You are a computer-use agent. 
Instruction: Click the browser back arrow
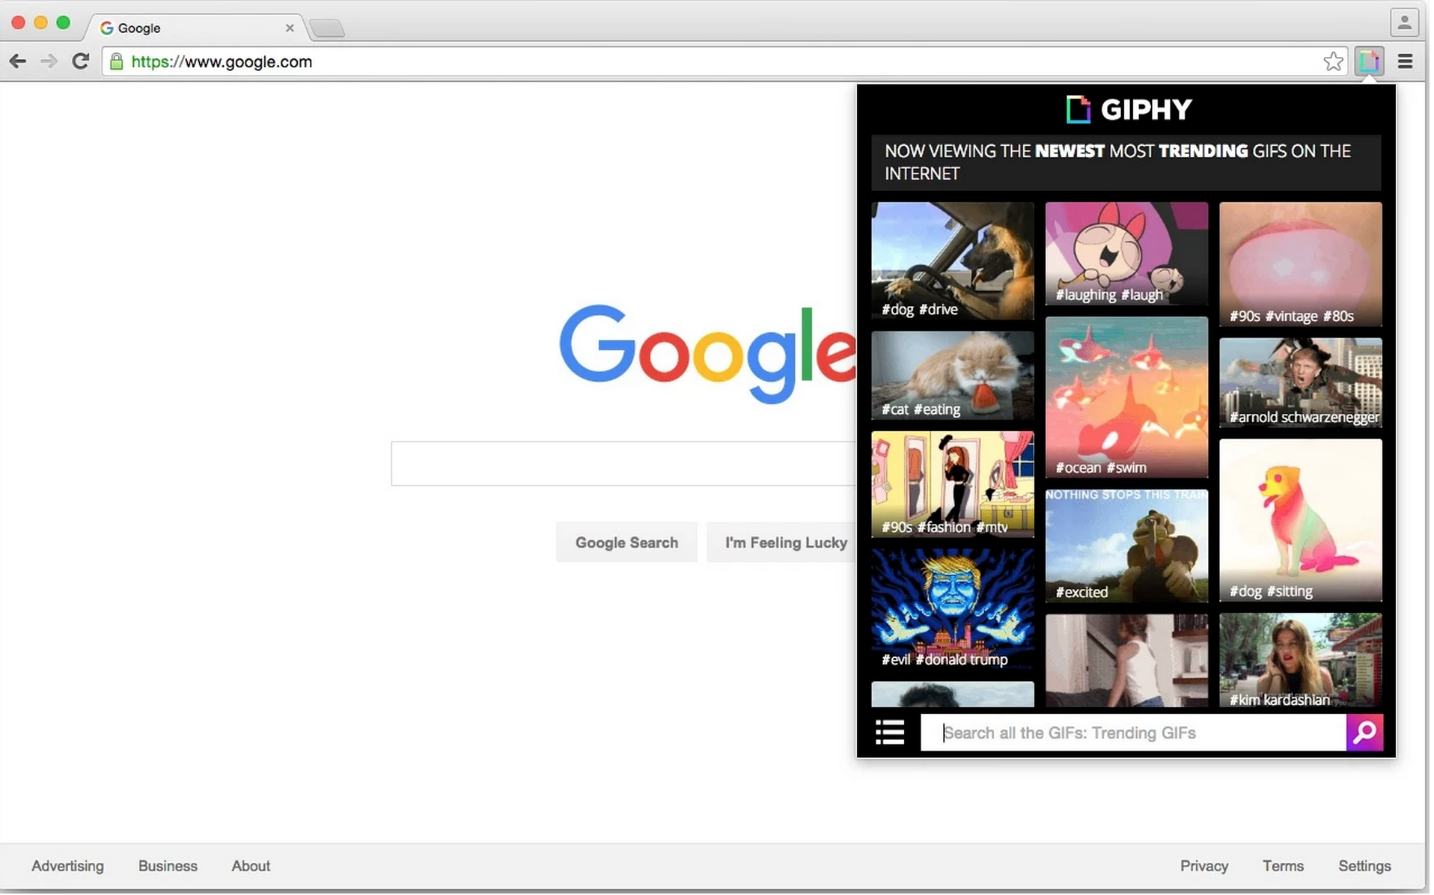pyautogui.click(x=18, y=61)
